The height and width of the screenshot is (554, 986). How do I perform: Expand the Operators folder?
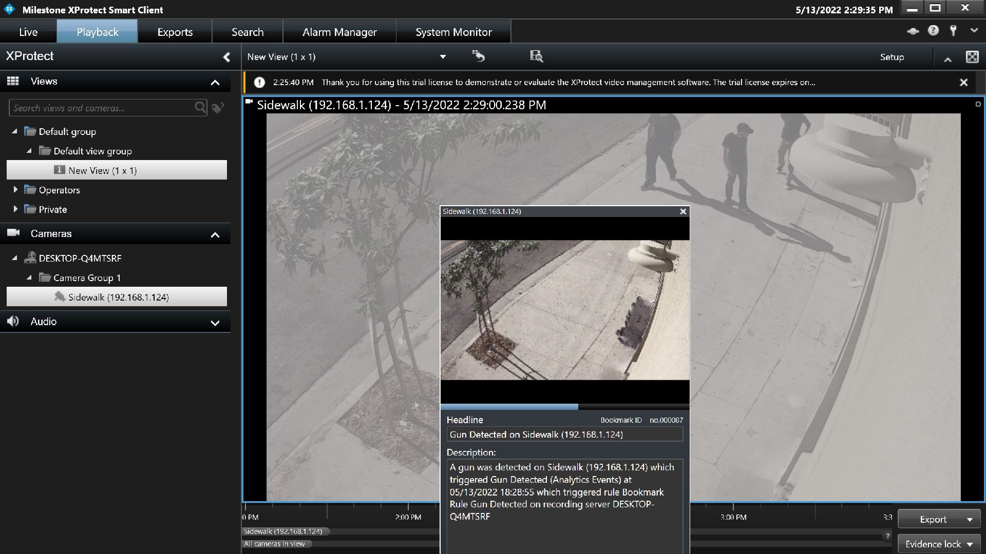click(15, 190)
